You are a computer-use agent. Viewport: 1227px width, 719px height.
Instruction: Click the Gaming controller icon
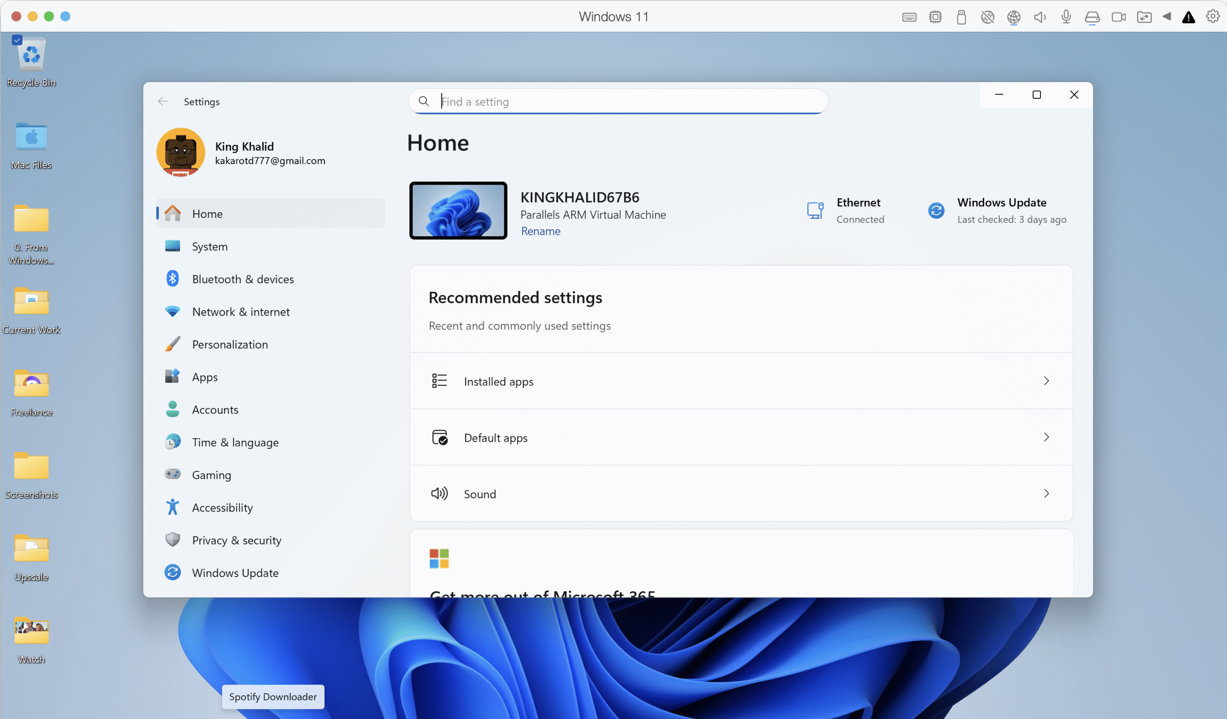173,474
